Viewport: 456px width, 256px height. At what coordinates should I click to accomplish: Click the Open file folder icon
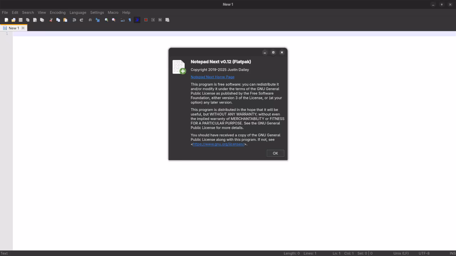tap(14, 20)
